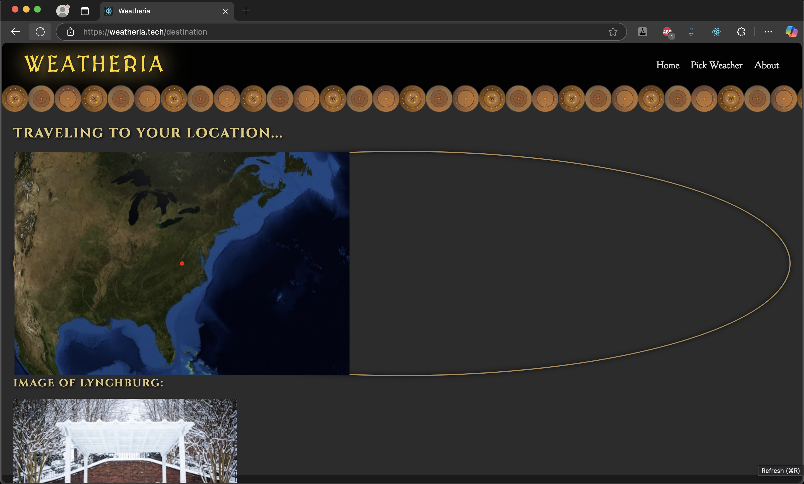Screen dimensions: 804x484
Task: Open the browser Extensions puzzle icon
Action: (741, 32)
